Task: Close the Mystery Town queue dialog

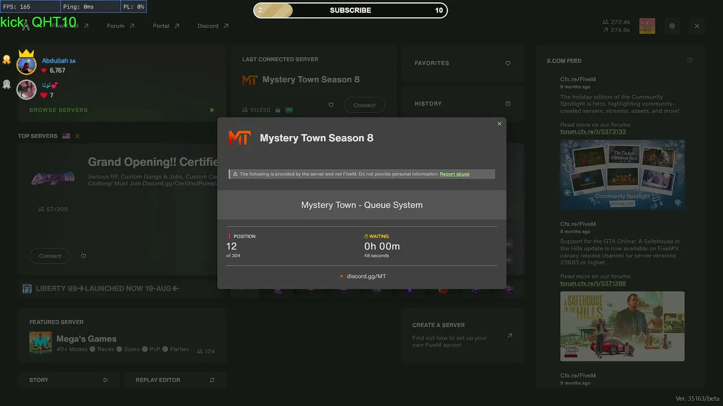Action: click(x=499, y=124)
